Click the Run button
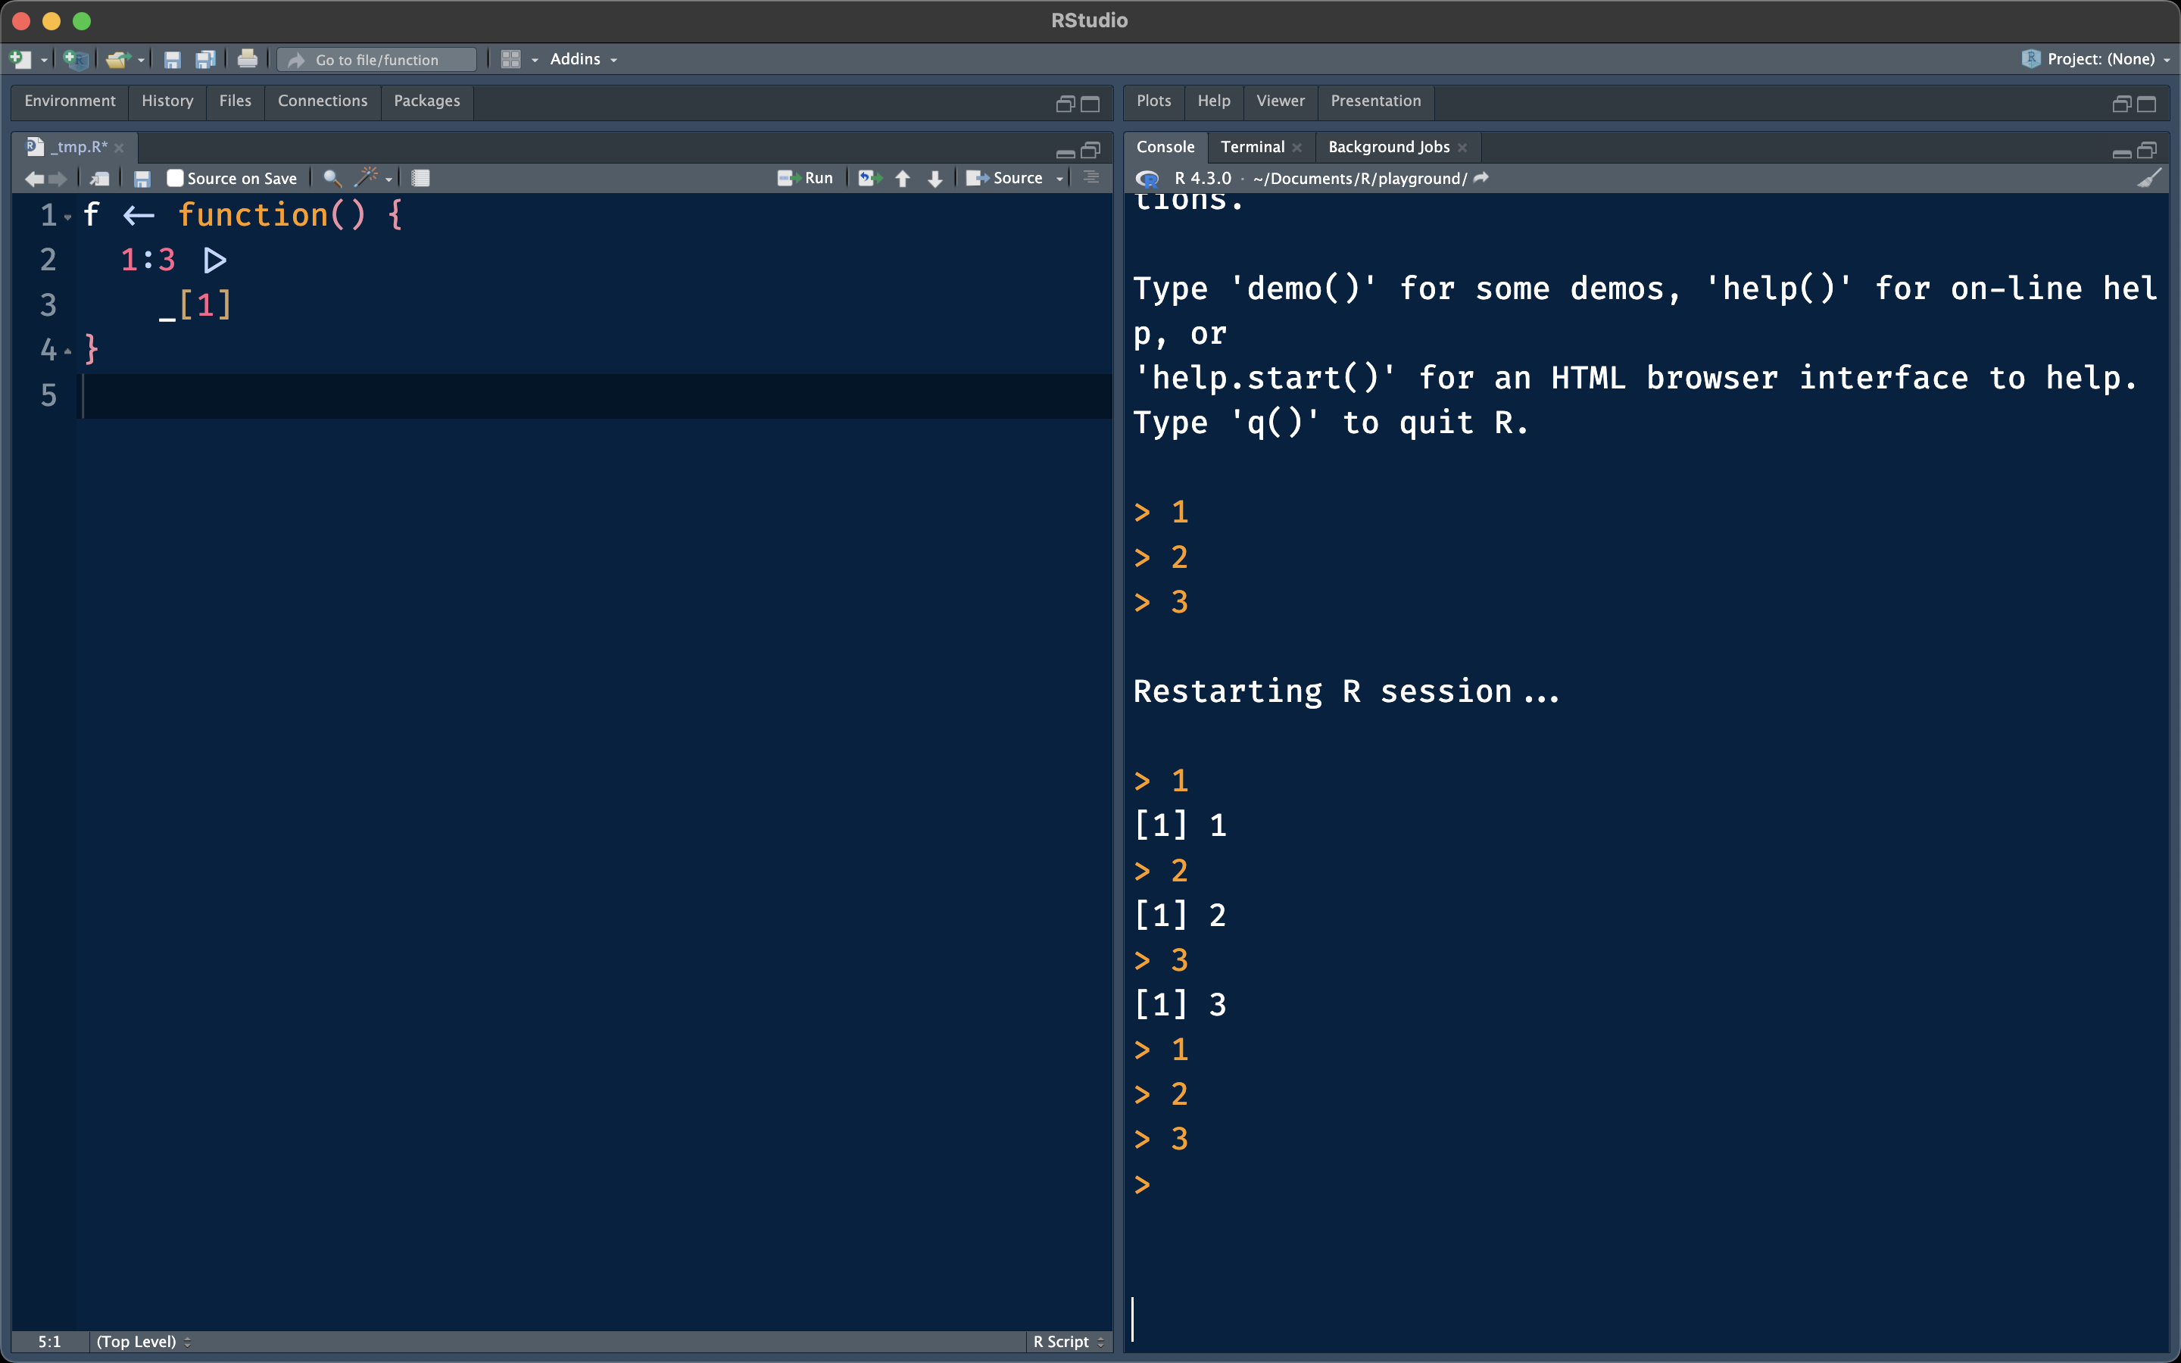This screenshot has height=1363, width=2181. pyautogui.click(x=807, y=178)
